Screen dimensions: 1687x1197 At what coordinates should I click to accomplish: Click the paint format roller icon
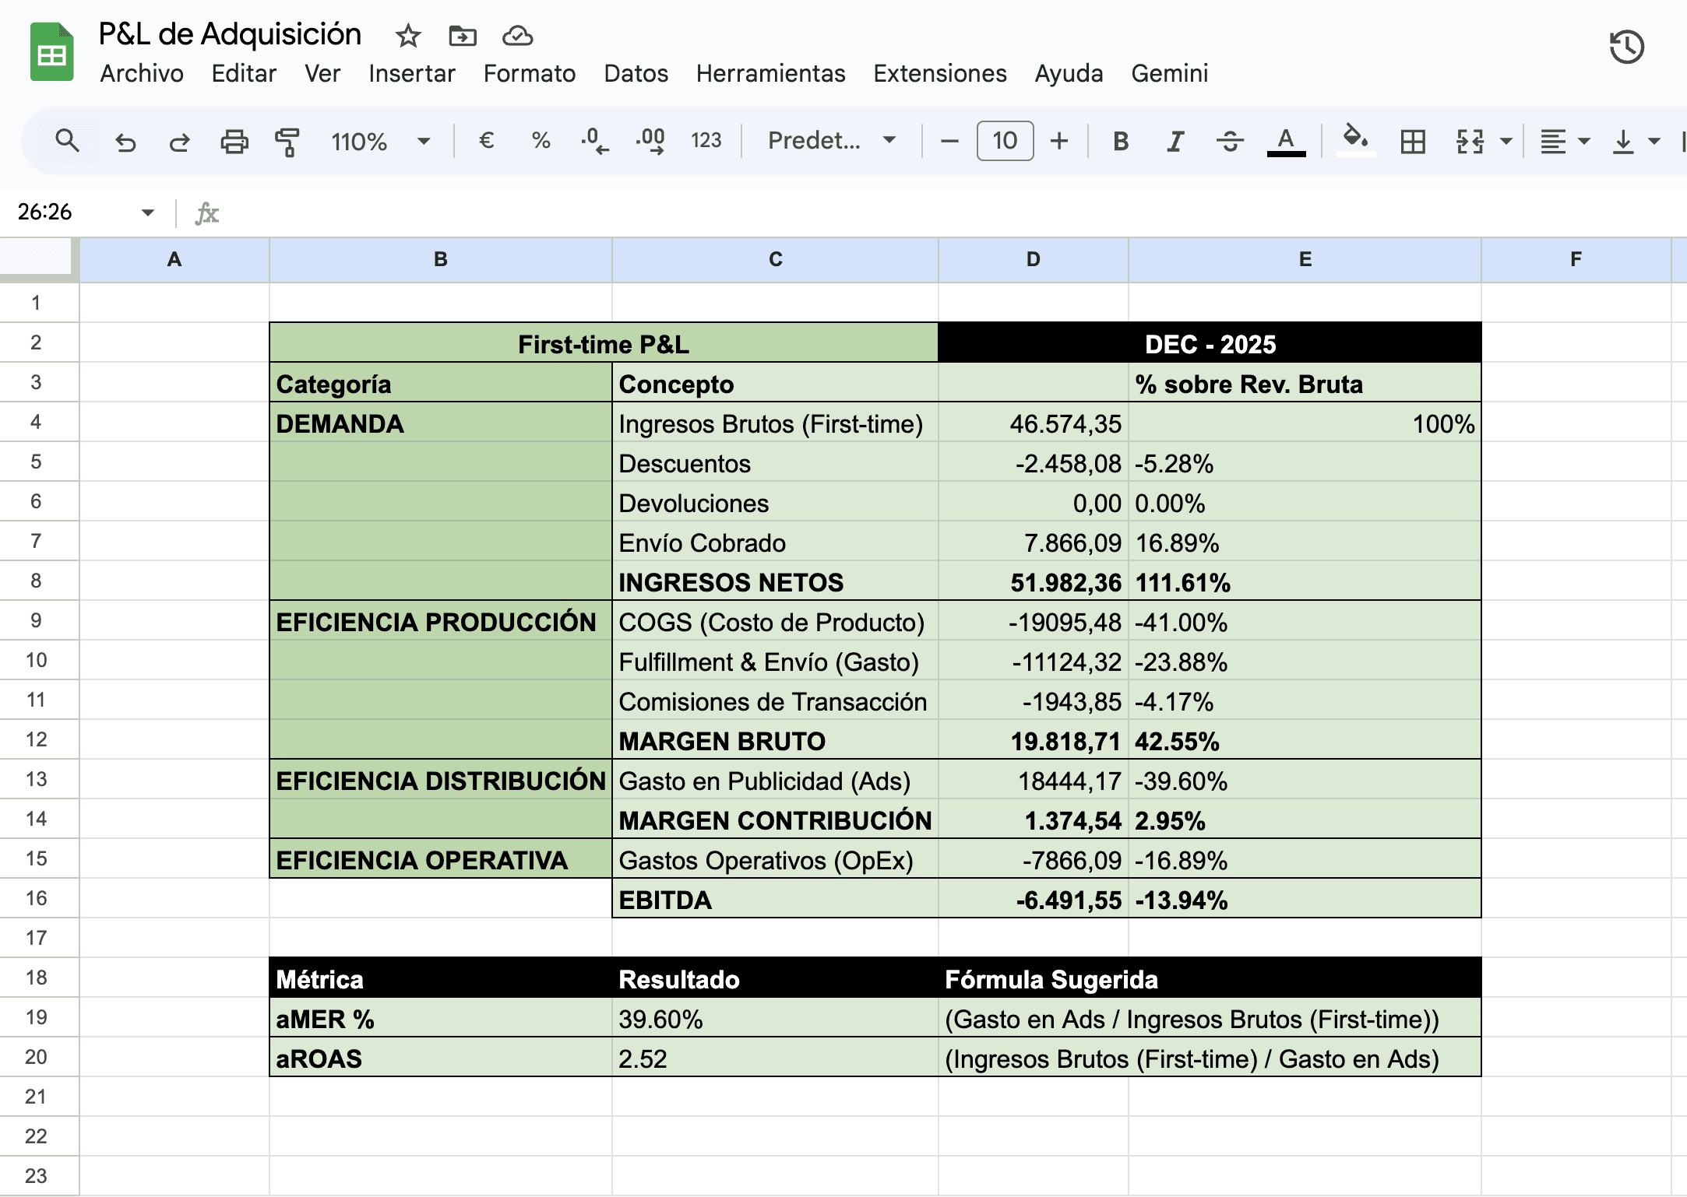pos(287,142)
